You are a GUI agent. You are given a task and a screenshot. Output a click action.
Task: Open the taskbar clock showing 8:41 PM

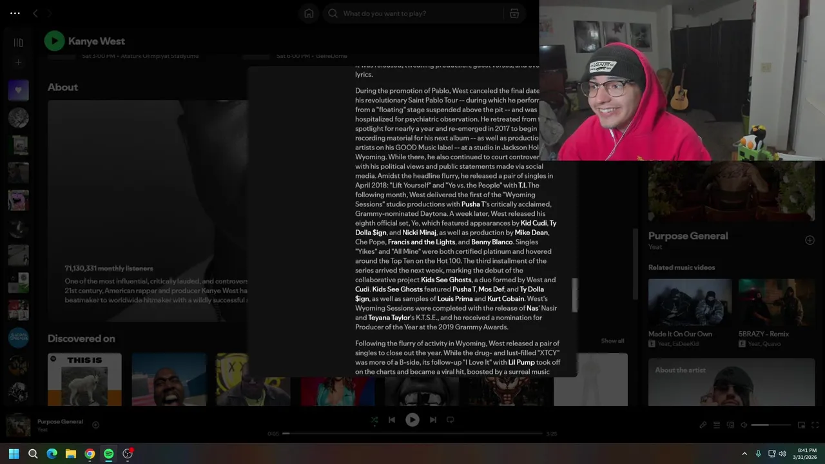click(x=806, y=454)
